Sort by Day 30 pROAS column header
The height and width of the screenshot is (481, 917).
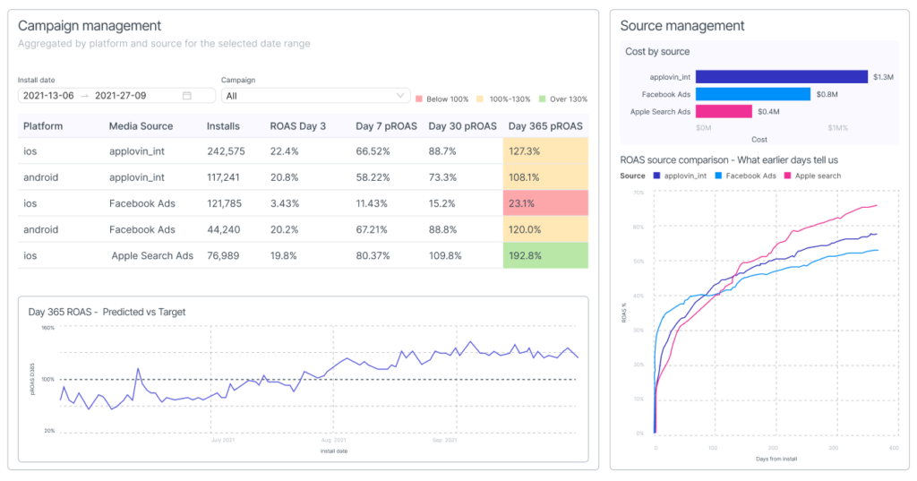[463, 125]
